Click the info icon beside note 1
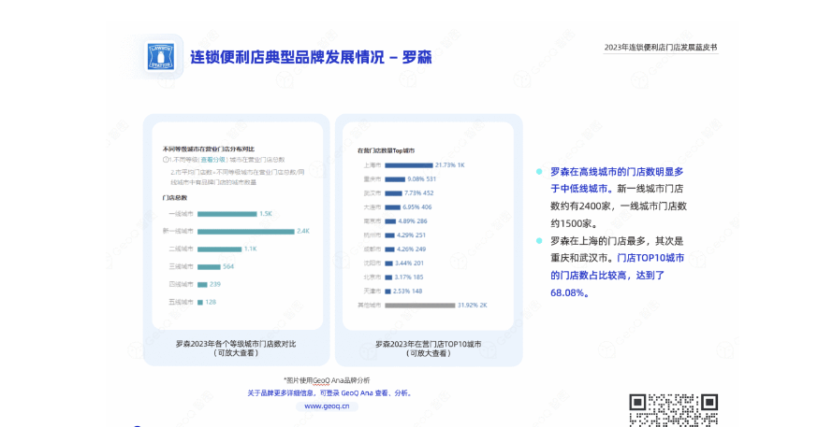Screen dimensions: 818x427 pos(166,160)
